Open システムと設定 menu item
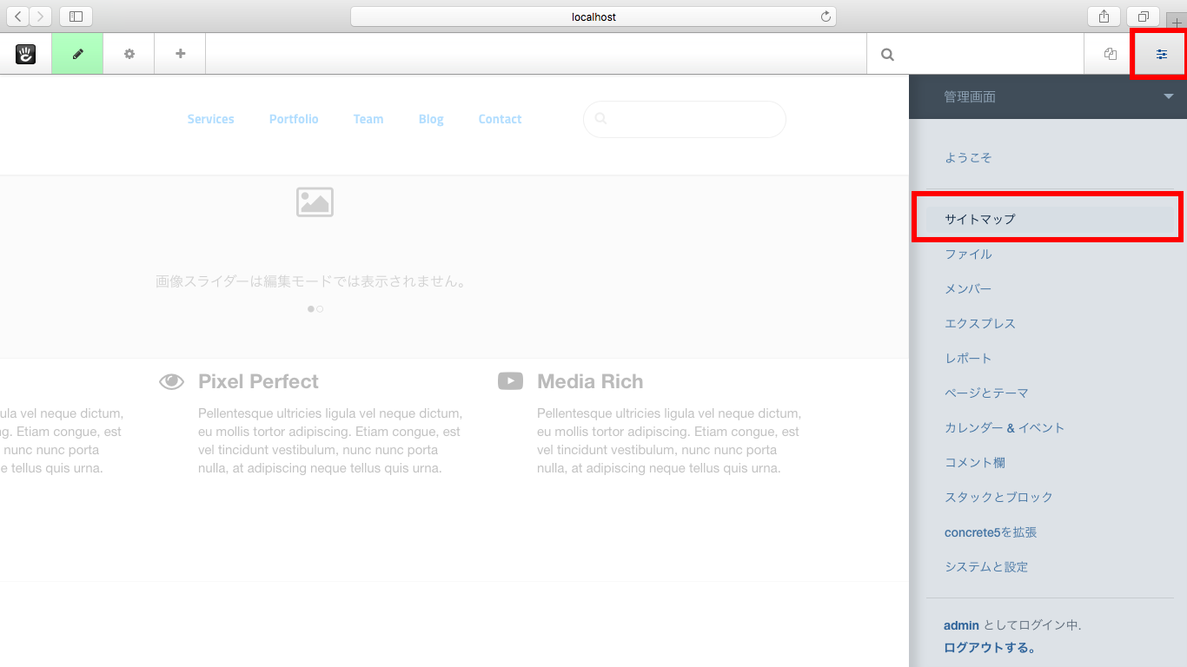This screenshot has height=667, width=1187. (x=986, y=566)
